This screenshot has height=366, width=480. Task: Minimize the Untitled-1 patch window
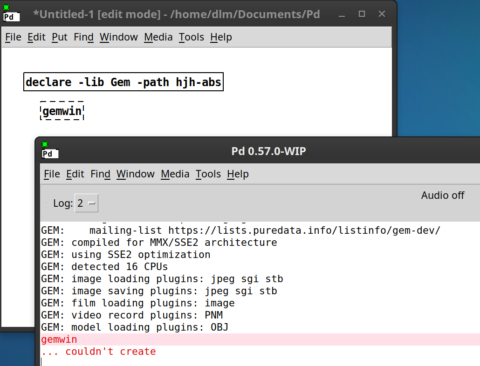click(342, 14)
